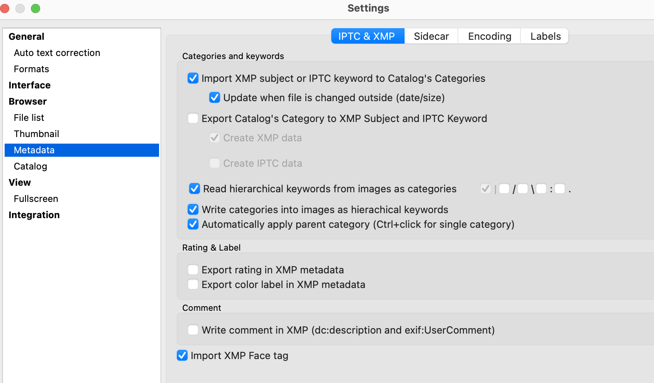Screen dimensions: 654x383
Task: Go to Thumbnail settings page
Action: 36,134
